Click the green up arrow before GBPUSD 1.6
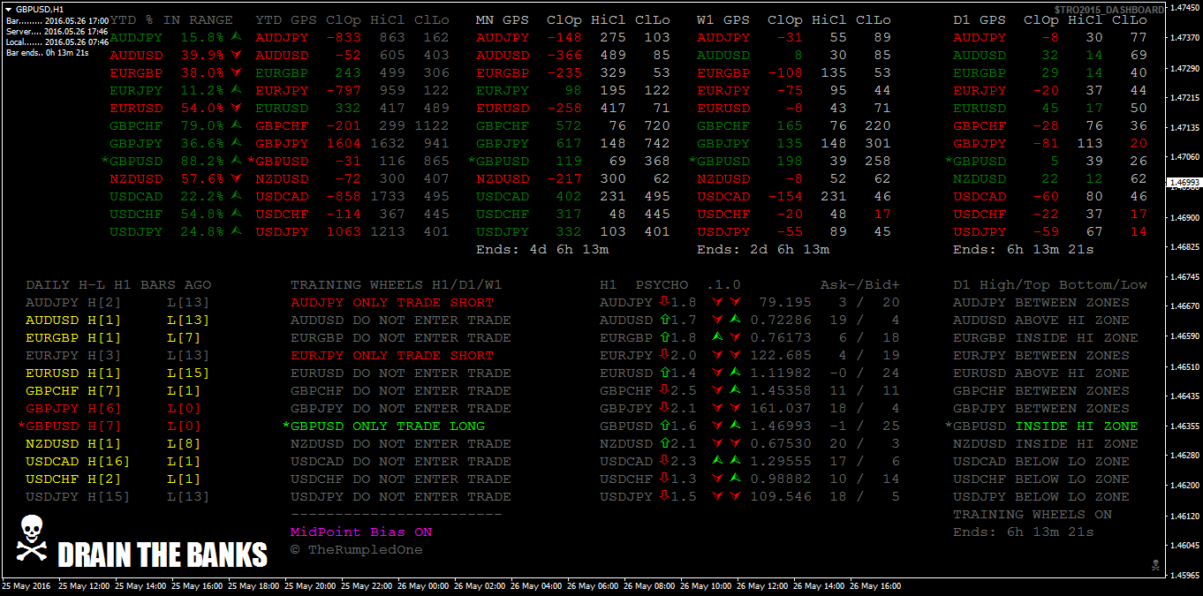Image resolution: width=1203 pixels, height=596 pixels. point(664,426)
